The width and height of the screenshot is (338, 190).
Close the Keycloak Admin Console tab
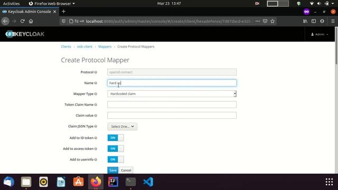[55, 12]
